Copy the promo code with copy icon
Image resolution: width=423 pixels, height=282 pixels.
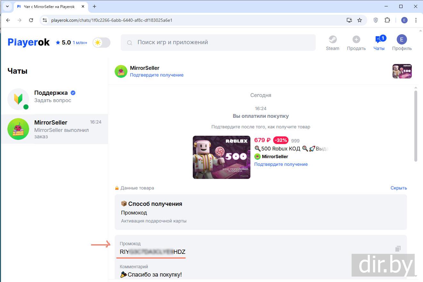pyautogui.click(x=398, y=249)
